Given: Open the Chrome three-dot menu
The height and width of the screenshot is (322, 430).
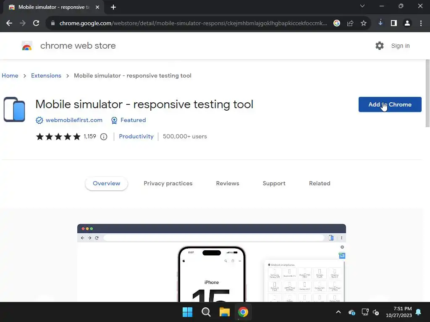Looking at the screenshot, I should tap(421, 23).
